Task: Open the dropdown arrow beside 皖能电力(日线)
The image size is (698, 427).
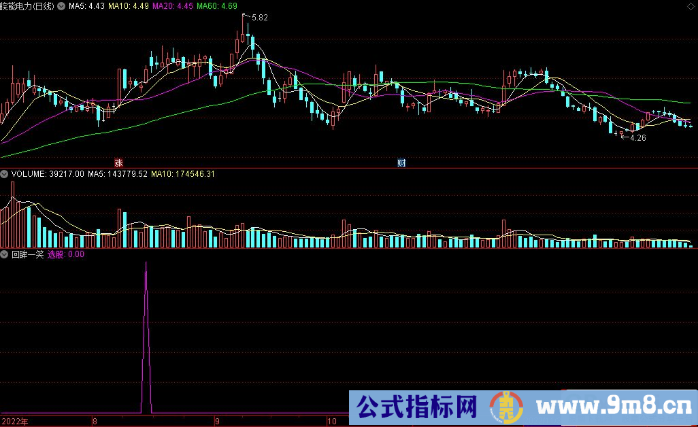Action: coord(61,6)
